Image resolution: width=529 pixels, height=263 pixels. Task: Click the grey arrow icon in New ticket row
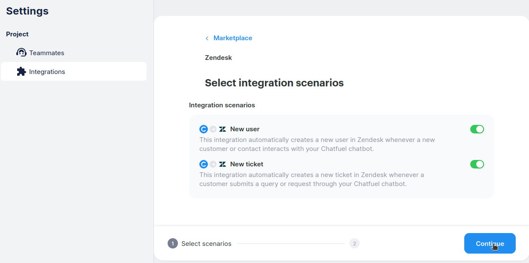point(213,164)
